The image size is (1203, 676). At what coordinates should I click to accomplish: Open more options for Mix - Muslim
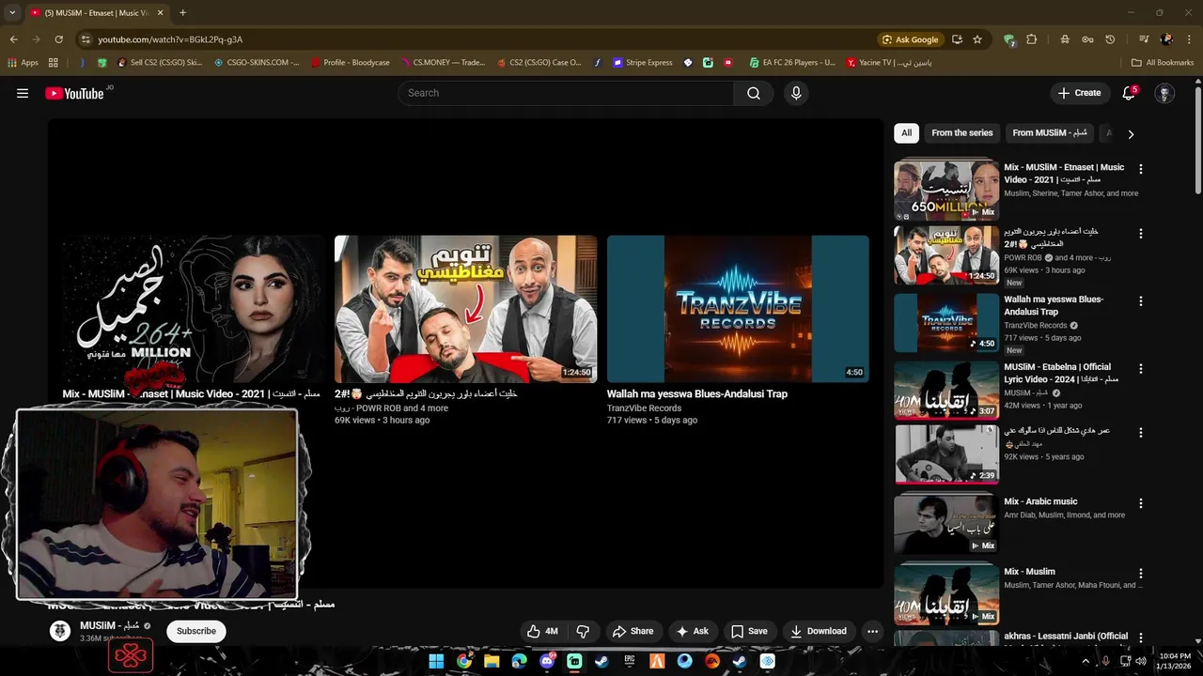[x=1141, y=573]
